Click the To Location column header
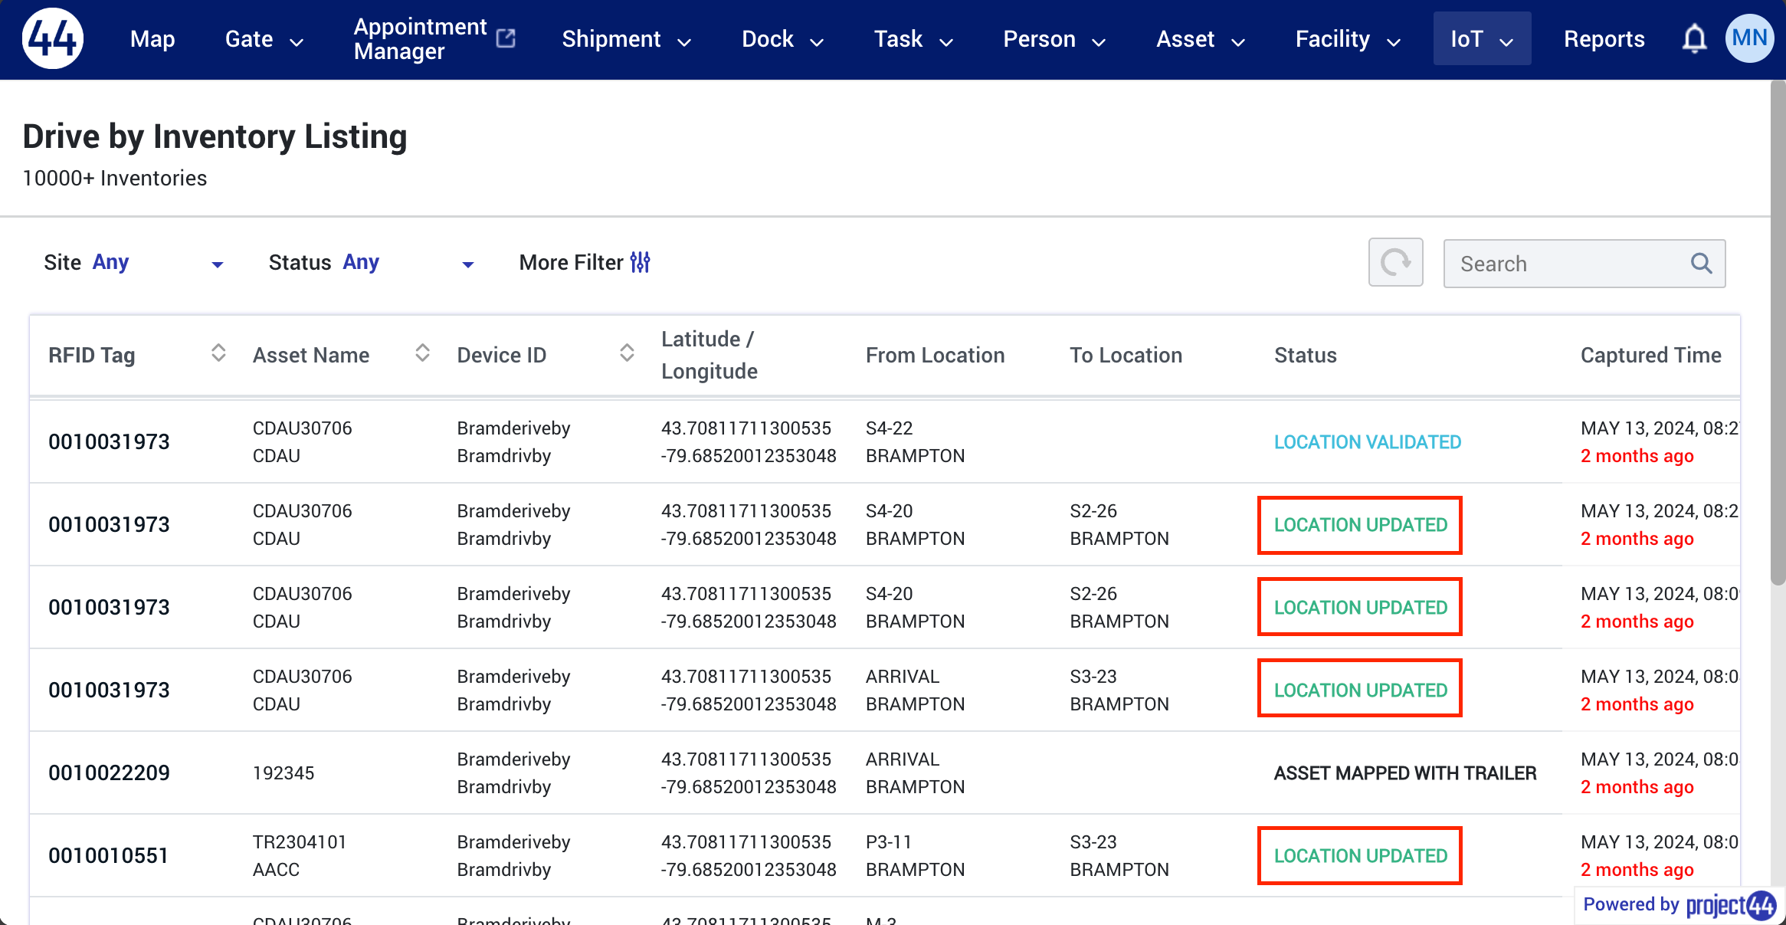 1126,355
